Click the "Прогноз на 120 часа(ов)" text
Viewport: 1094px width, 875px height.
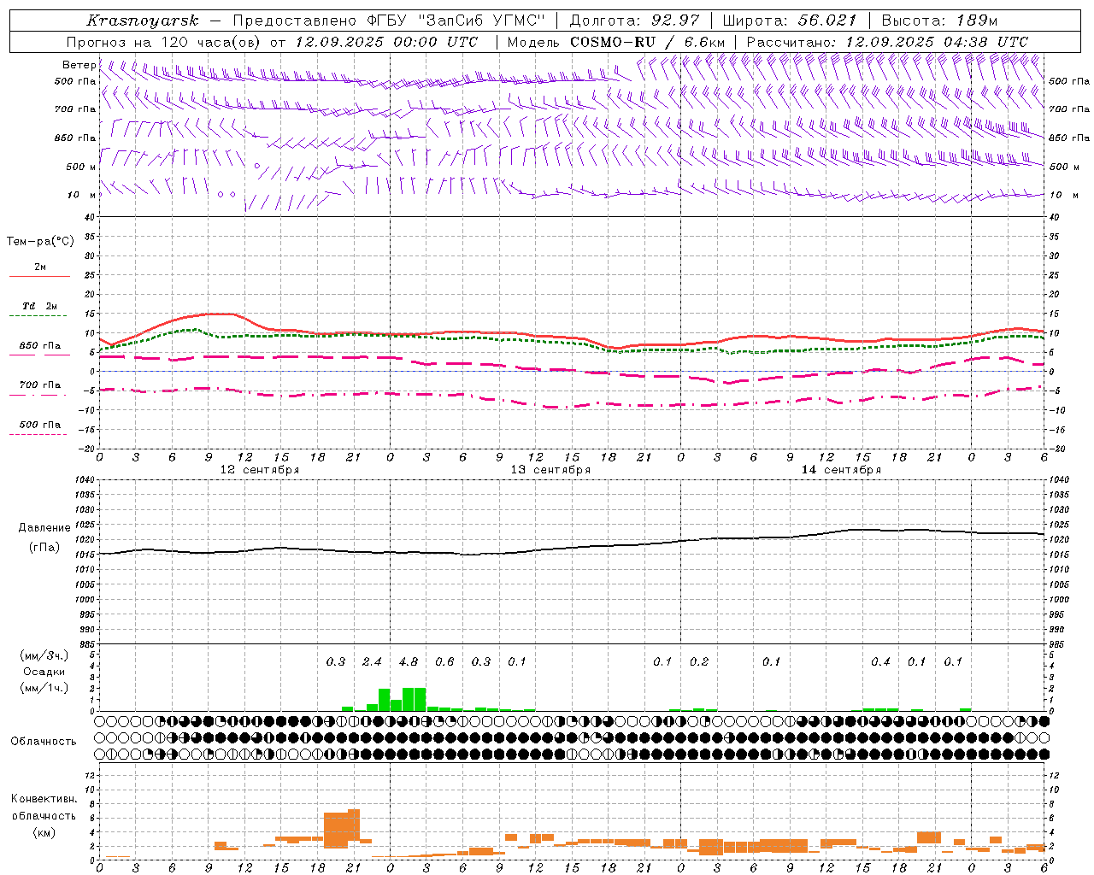pos(165,42)
